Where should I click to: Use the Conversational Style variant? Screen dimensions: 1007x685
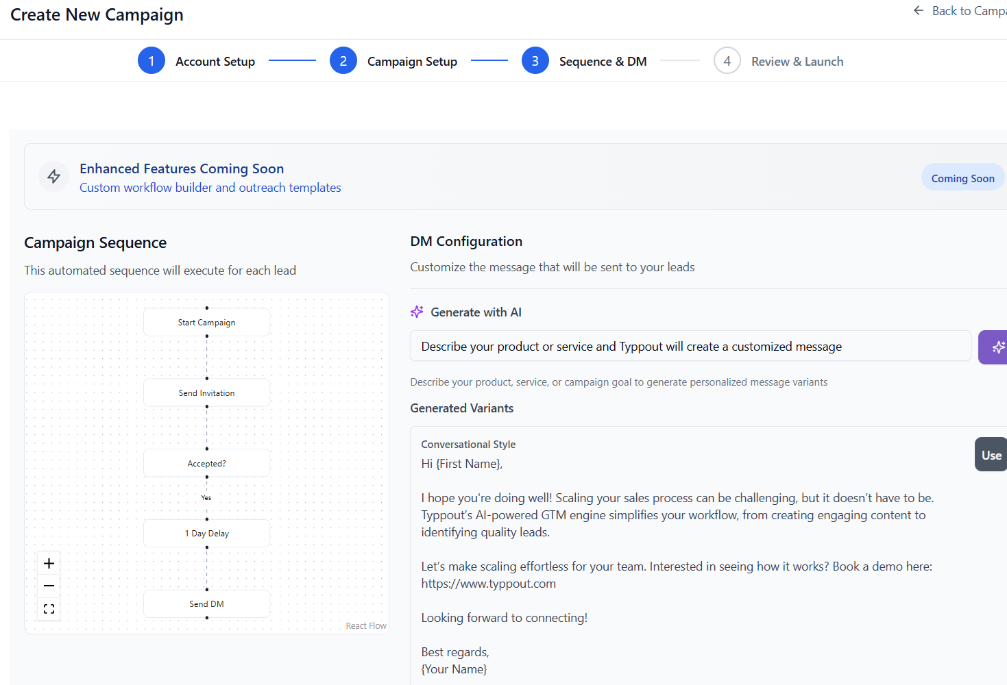[991, 455]
